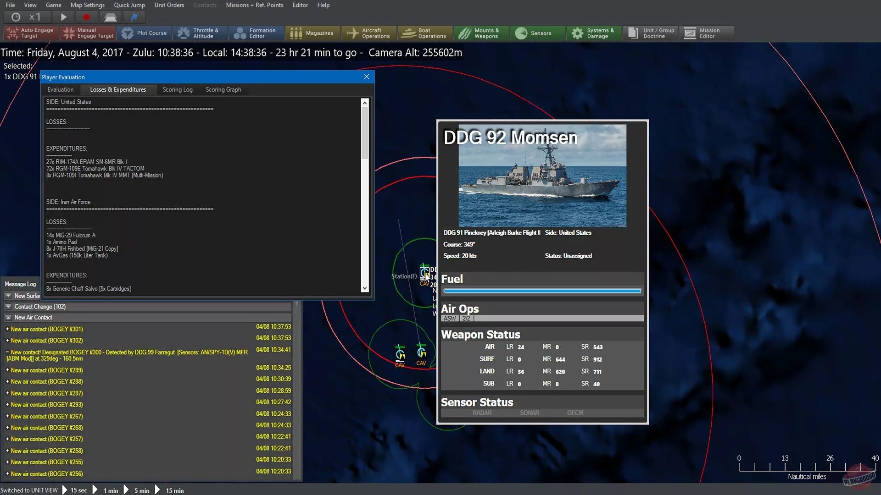The height and width of the screenshot is (495, 881).
Task: Open the Magazines panel icon
Action: [x=313, y=33]
